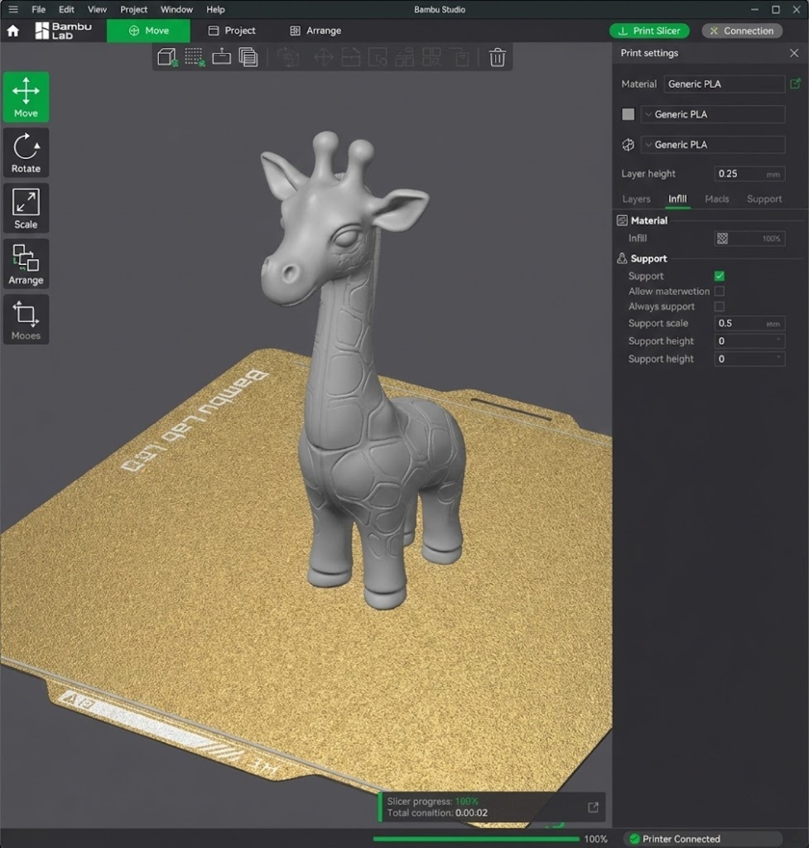Open the File menu
This screenshot has height=848, width=809.
[38, 9]
